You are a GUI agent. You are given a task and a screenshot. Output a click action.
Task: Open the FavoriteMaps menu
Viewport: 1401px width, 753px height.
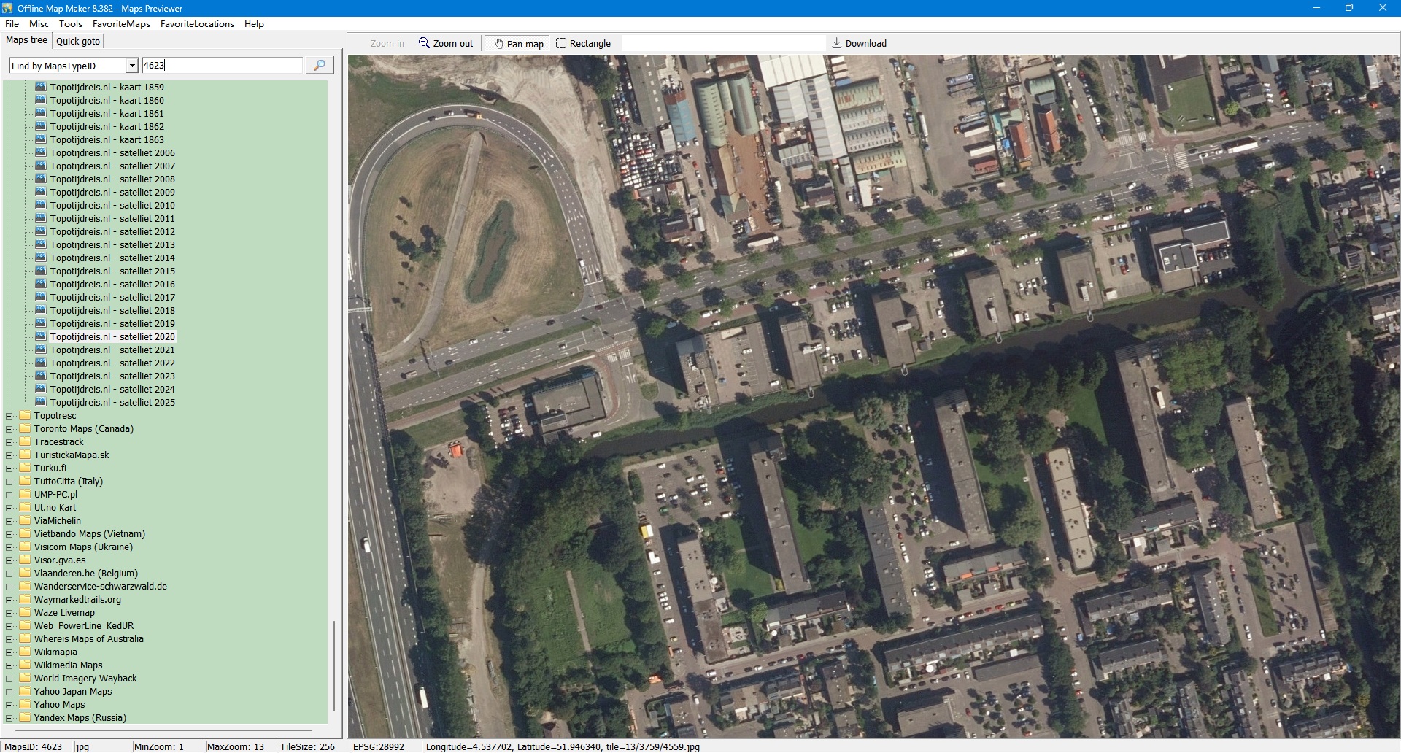[121, 24]
